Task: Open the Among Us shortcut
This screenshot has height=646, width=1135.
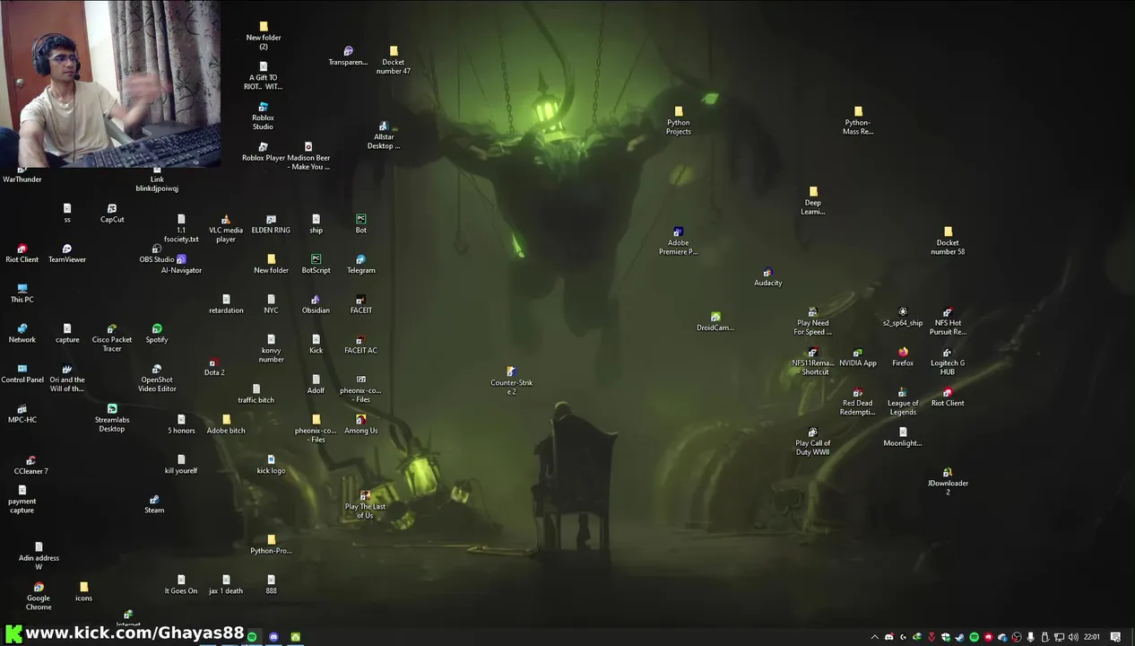Action: tap(360, 424)
